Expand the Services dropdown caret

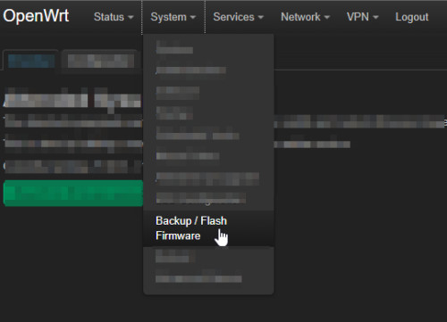[261, 18]
